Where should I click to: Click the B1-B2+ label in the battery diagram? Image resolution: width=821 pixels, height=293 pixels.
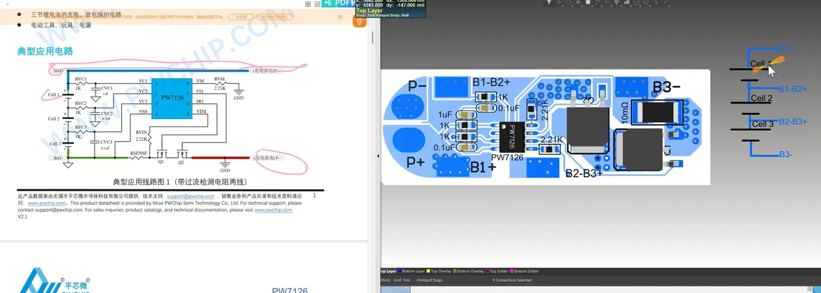tap(792, 89)
